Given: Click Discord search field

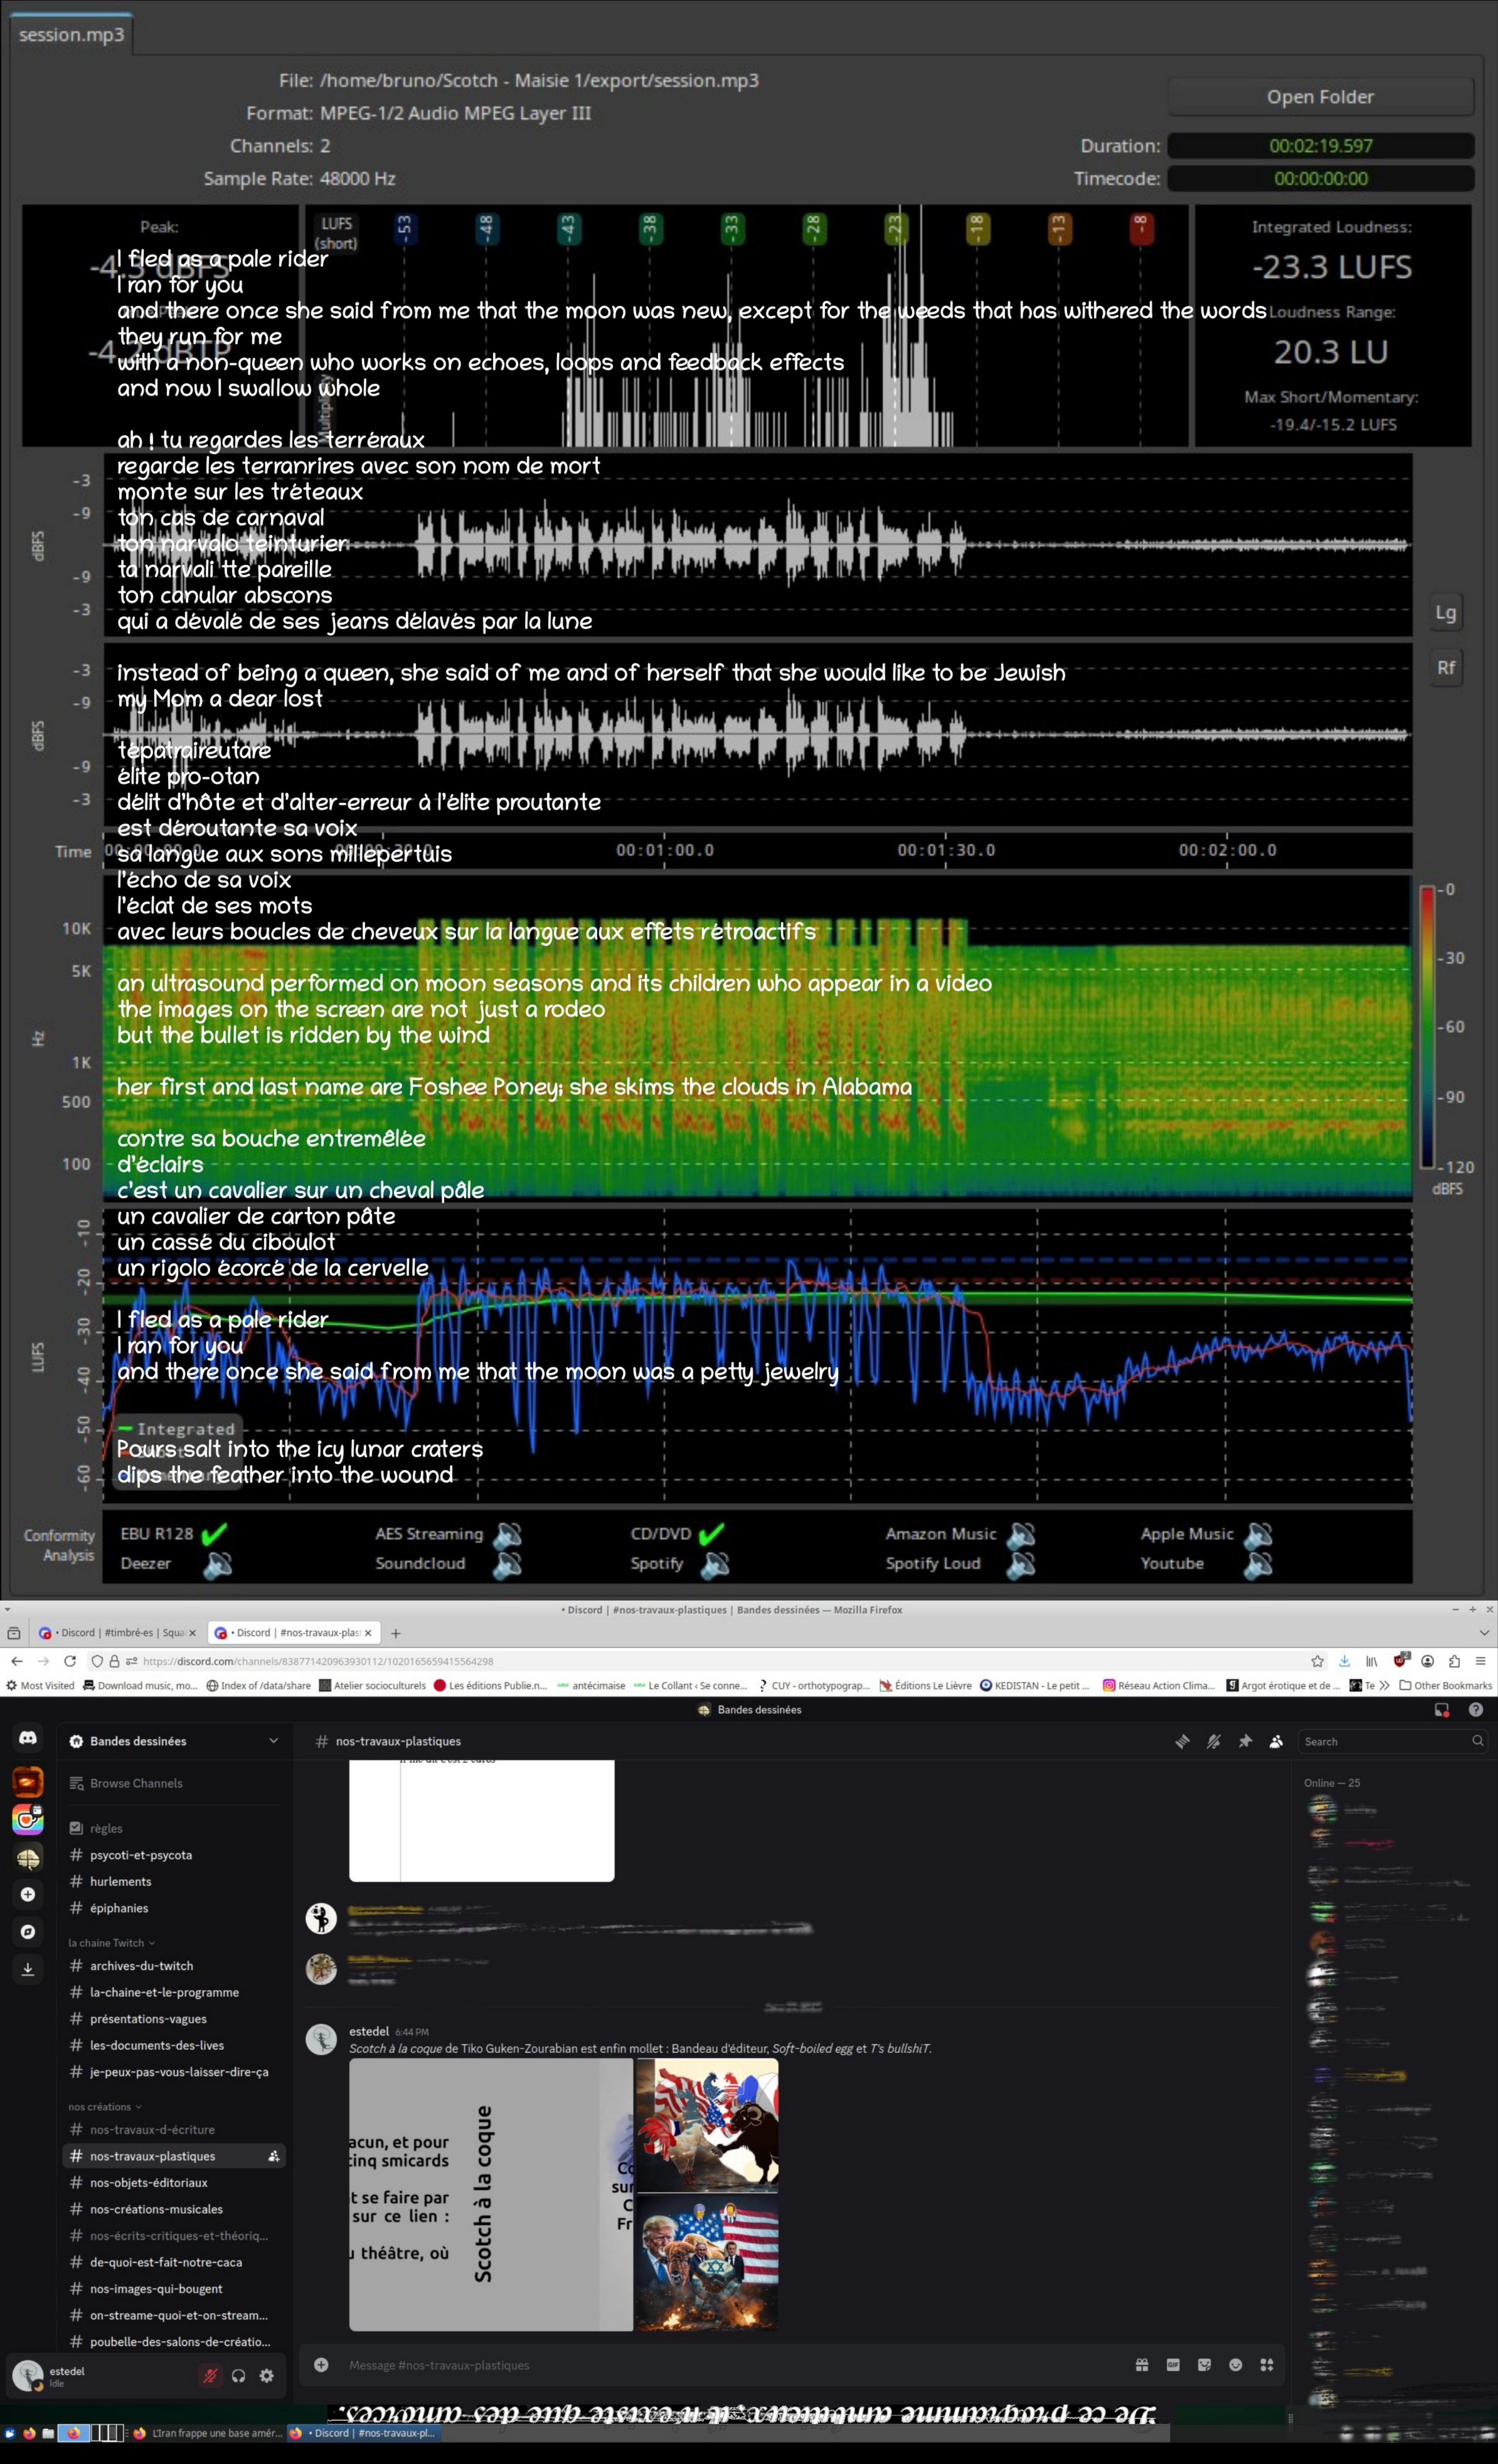Looking at the screenshot, I should click(1392, 1741).
